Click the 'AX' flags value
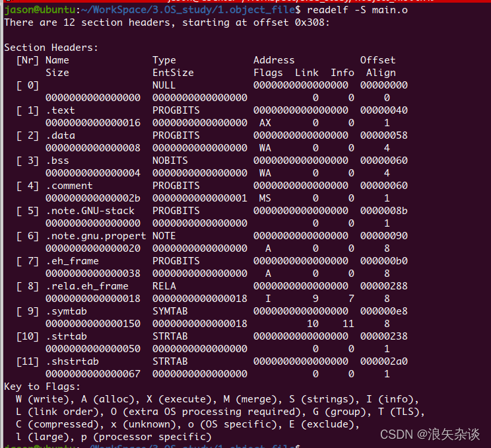 (x=265, y=123)
